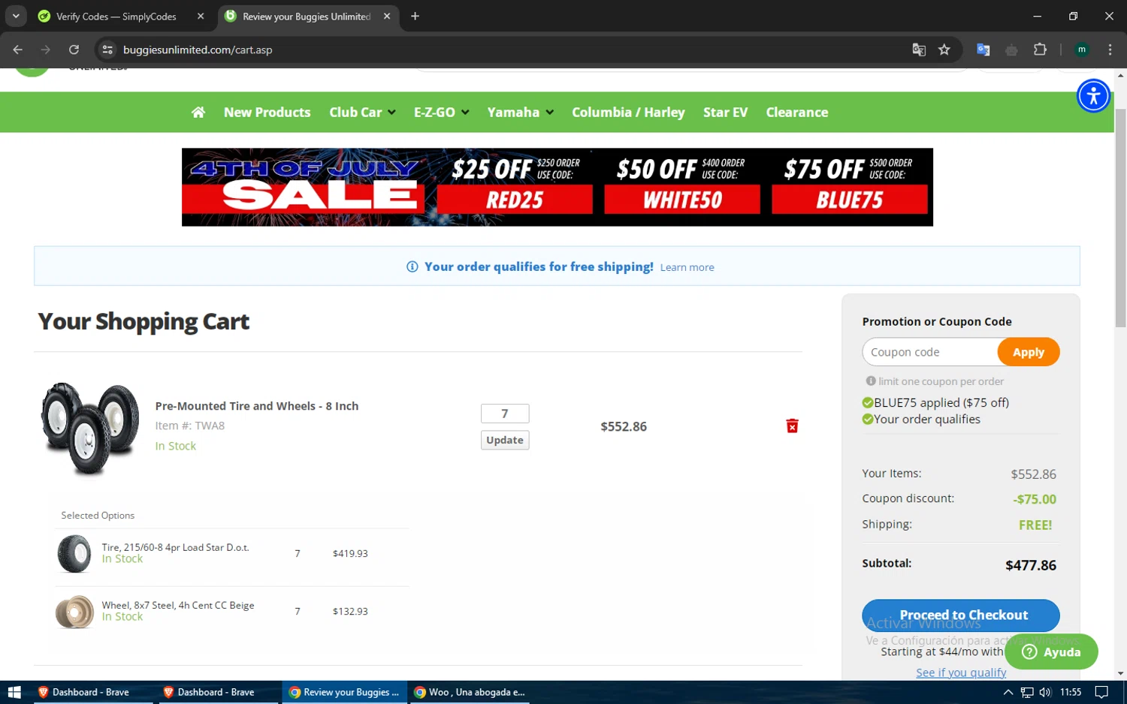Click the order qualifies green checkmark
Screen dimensions: 1127x704
868,420
